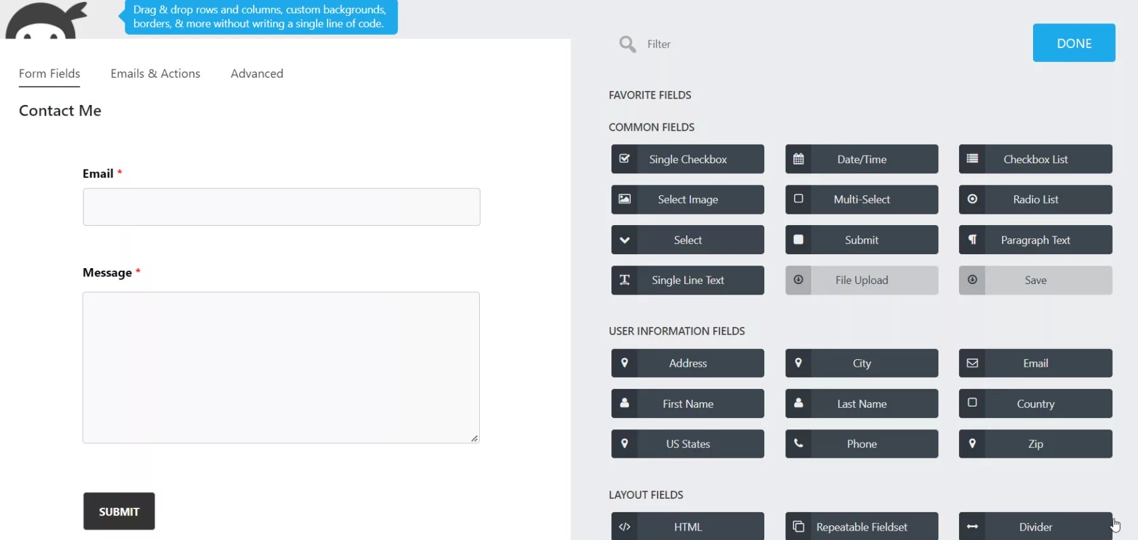Click the filter magnifying glass icon
This screenshot has height=540, width=1138.
[x=627, y=44]
